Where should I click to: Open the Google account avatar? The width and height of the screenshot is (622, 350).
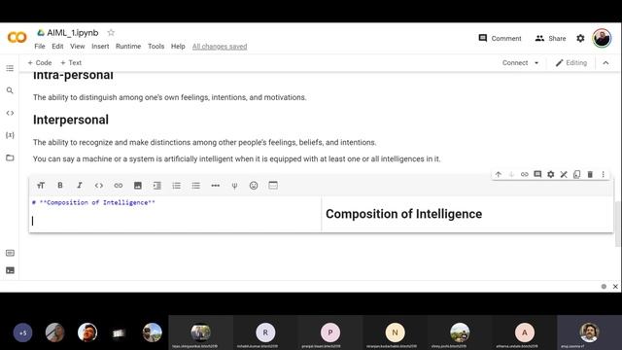tap(602, 38)
